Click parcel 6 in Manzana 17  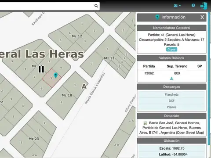(41, 88)
